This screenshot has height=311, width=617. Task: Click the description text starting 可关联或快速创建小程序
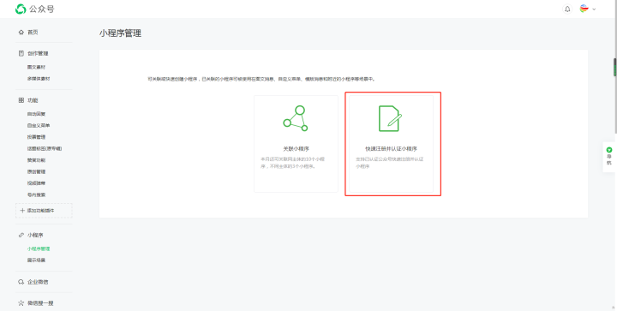point(261,79)
